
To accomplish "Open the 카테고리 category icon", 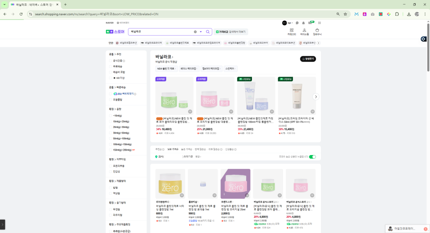I will [x=292, y=32].
